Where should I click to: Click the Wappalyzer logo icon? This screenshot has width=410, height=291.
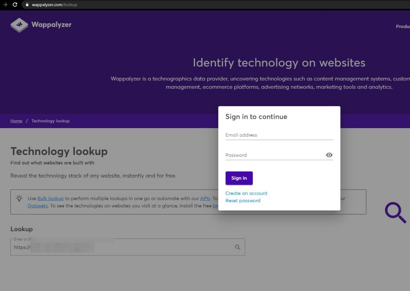(19, 25)
